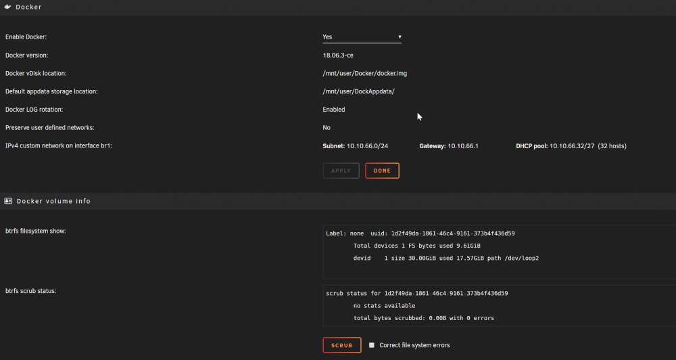The image size is (676, 360).
Task: Click the Total devices 1 FS bytes used line
Action: pyautogui.click(x=416, y=246)
